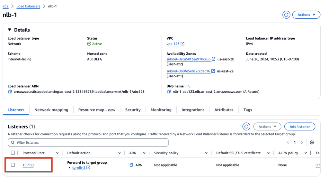Focus the Filter listeners search field
The height and width of the screenshot is (181, 329).
click(88, 142)
